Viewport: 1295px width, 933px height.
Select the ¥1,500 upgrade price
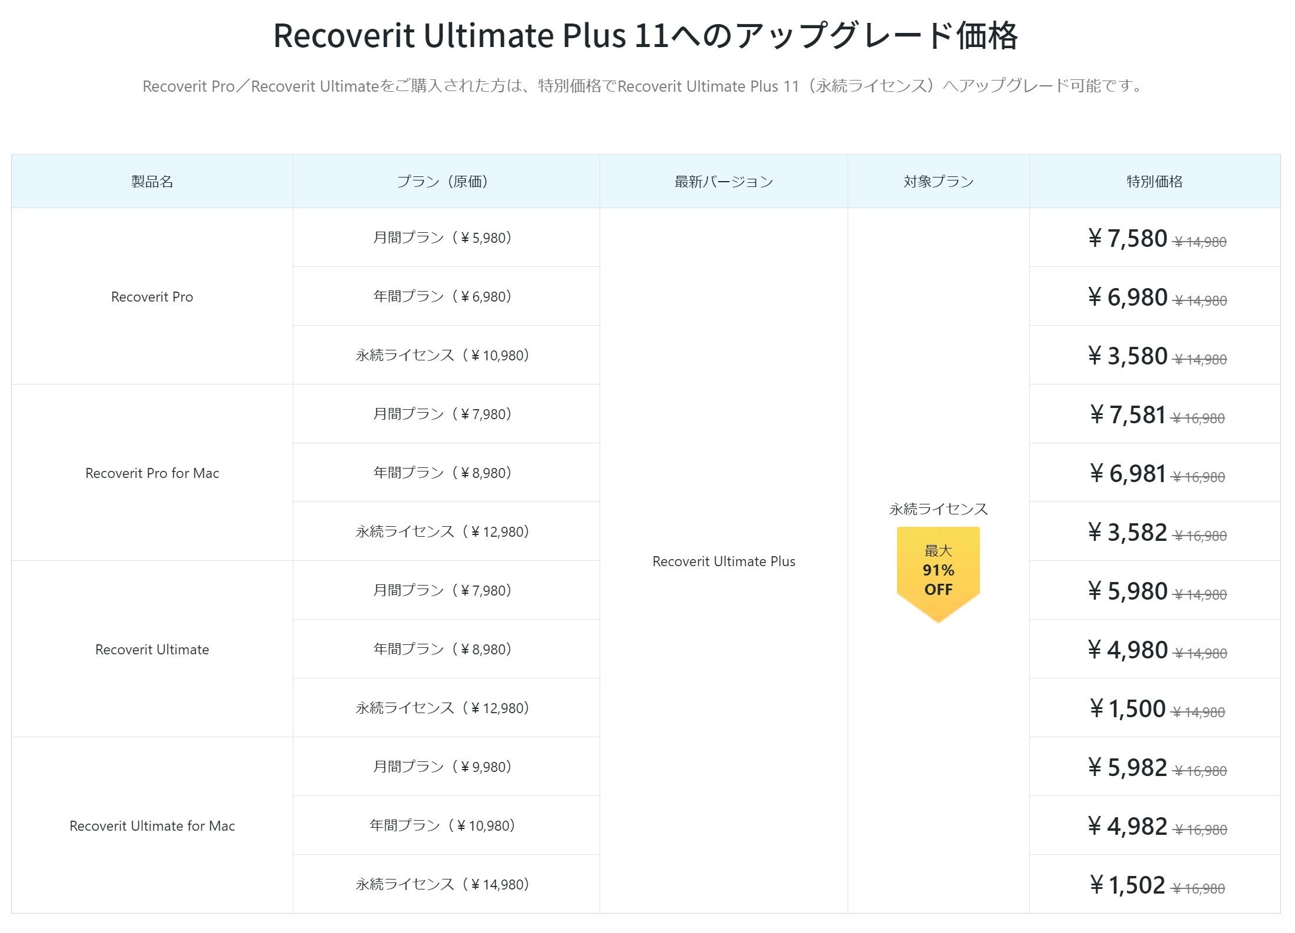coord(1127,708)
